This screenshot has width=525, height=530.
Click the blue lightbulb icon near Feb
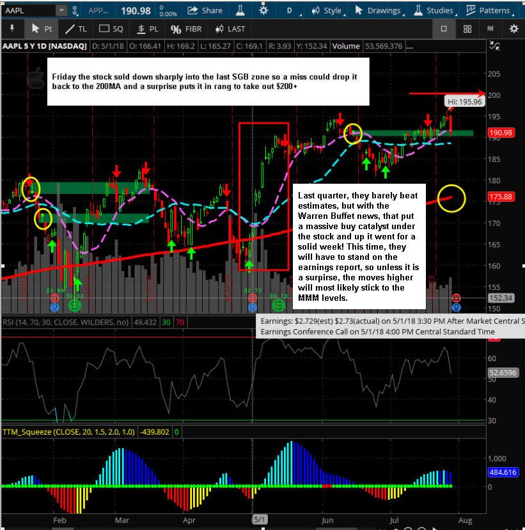point(55,307)
